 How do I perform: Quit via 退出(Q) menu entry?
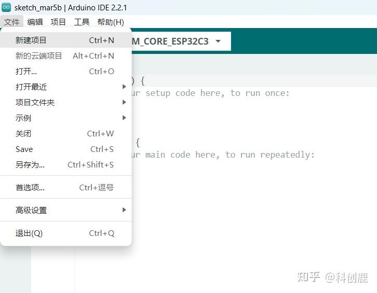coord(29,233)
